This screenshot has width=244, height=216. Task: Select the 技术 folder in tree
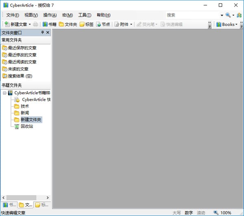click(24, 106)
